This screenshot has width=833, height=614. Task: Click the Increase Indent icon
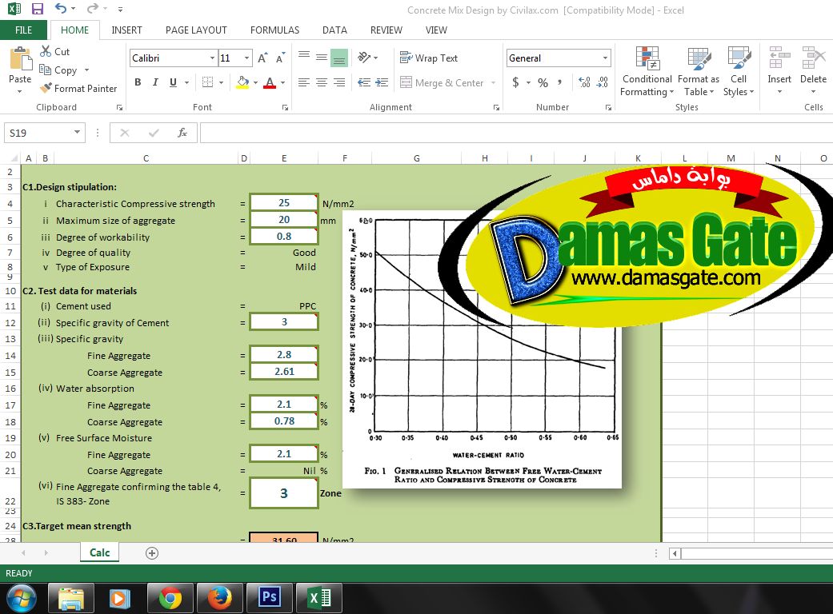[x=382, y=82]
